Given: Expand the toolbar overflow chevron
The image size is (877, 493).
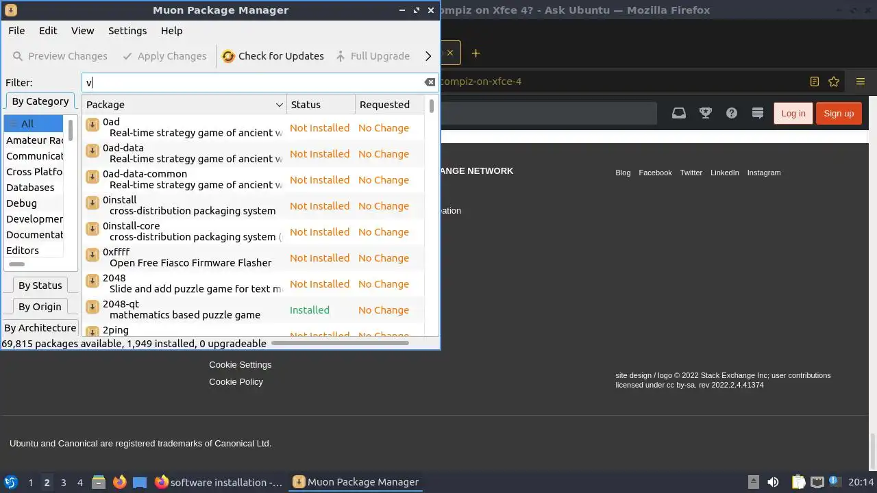Looking at the screenshot, I should (x=428, y=56).
